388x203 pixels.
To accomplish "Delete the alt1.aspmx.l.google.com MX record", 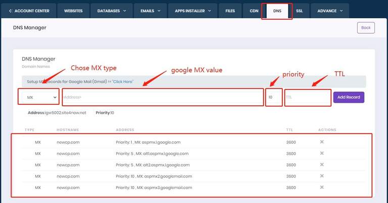I will pyautogui.click(x=322, y=153).
